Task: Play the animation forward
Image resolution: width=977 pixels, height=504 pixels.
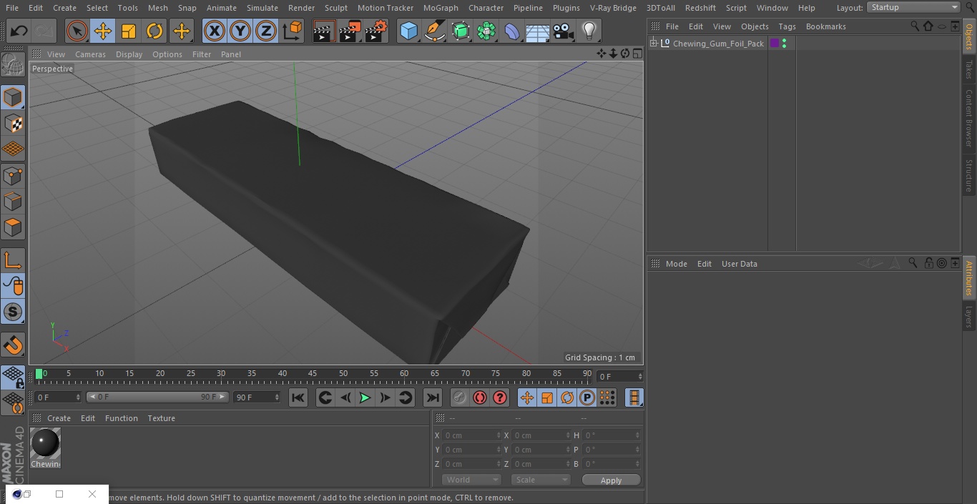Action: pos(365,397)
